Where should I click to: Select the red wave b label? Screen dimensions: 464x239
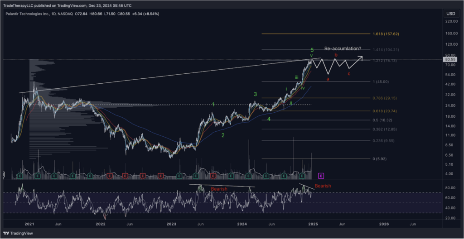point(336,55)
